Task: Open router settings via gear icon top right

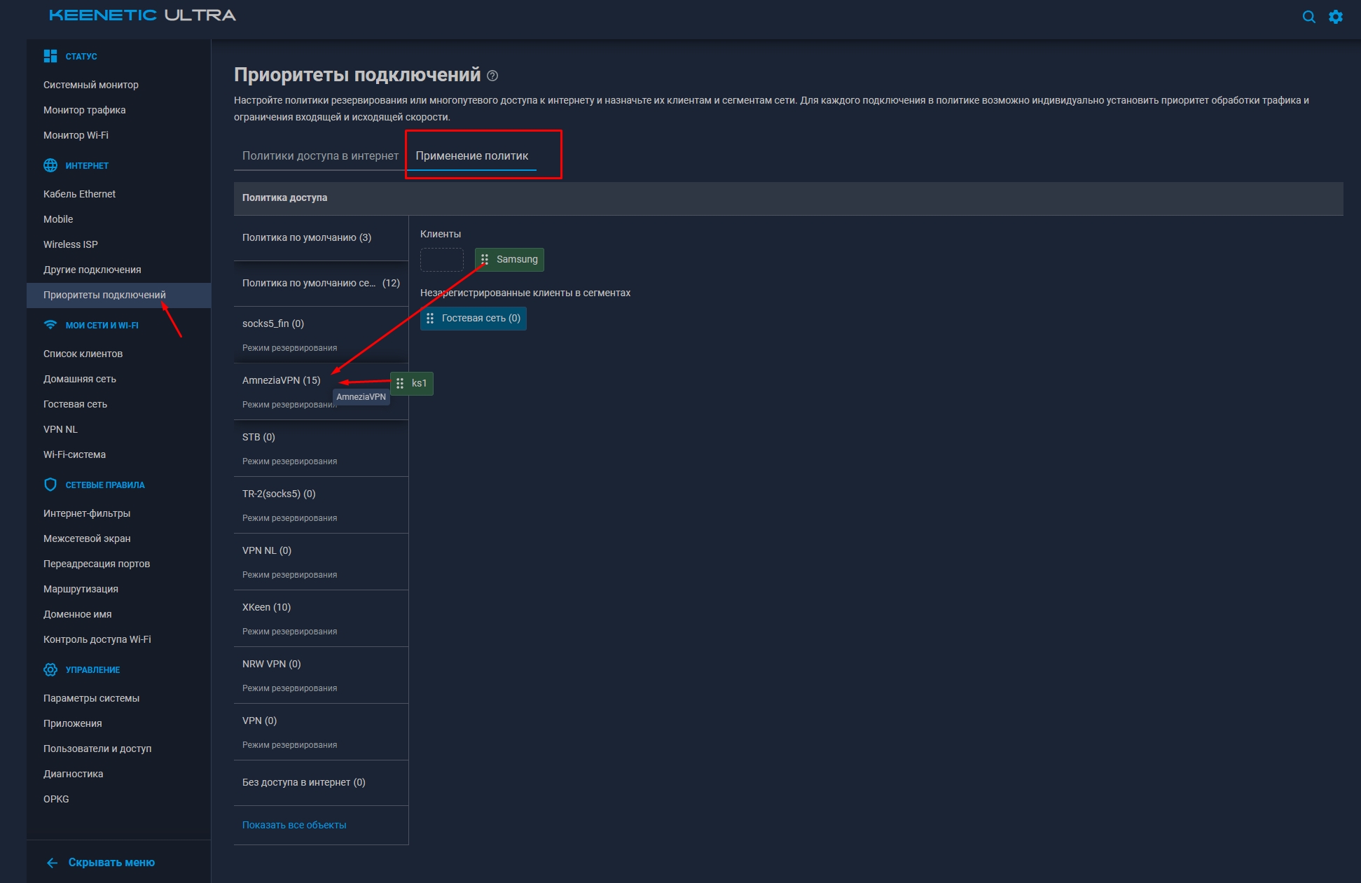Action: tap(1336, 16)
